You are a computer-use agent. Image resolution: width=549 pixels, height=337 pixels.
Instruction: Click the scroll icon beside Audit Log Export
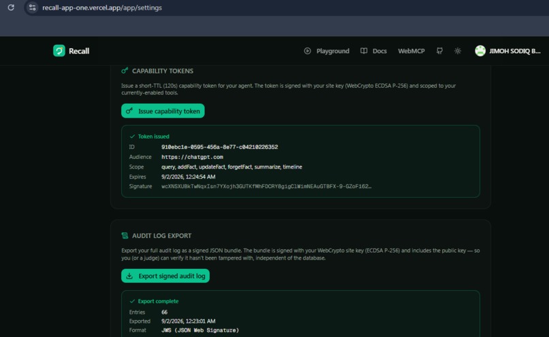pos(125,235)
